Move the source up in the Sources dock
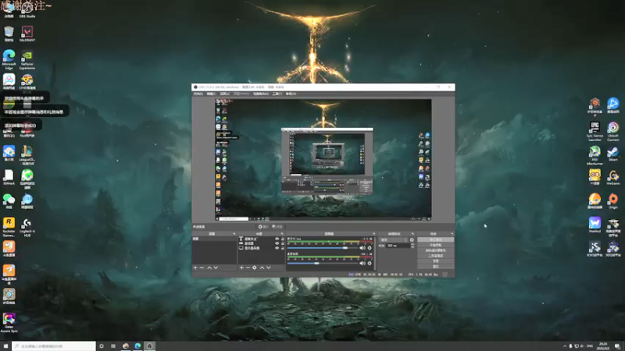 (x=262, y=268)
